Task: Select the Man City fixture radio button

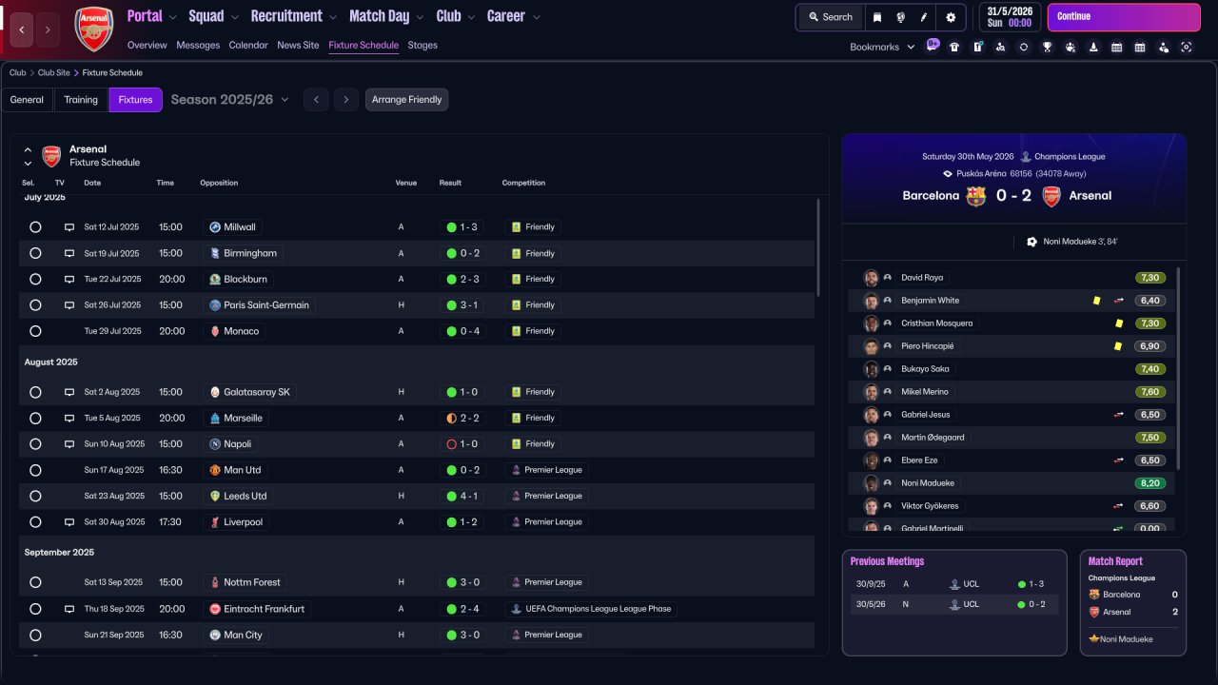Action: point(35,635)
